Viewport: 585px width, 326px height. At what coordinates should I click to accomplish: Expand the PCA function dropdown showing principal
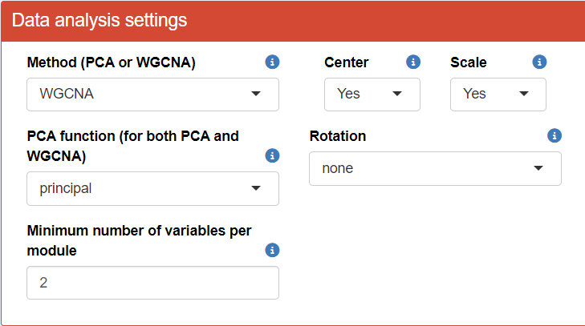tap(152, 188)
